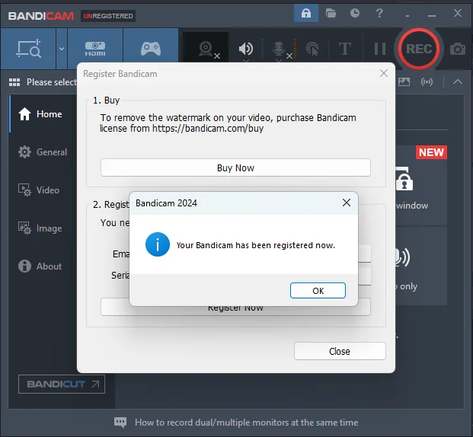Minimize the Bandicam window

pyautogui.click(x=432, y=15)
